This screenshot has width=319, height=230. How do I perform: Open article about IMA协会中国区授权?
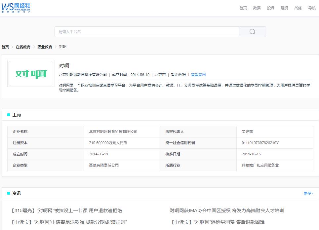227,211
